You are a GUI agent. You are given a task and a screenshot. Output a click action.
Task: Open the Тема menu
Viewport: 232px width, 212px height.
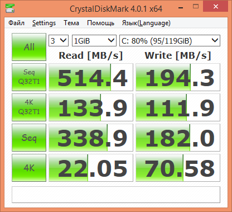tap(71, 23)
